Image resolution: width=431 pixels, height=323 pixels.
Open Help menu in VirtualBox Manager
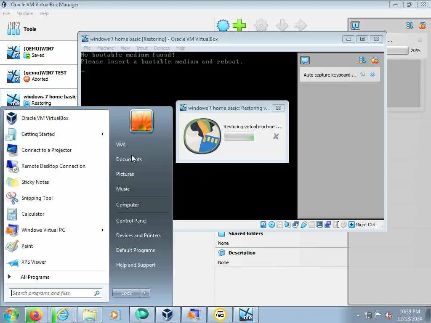coord(44,13)
